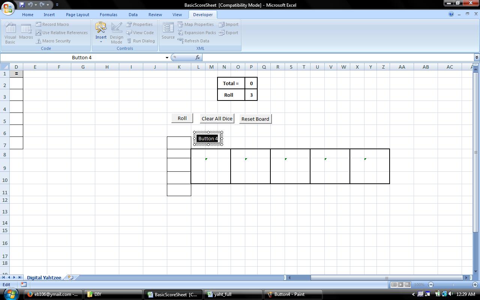Click the vertical scrollbar down arrow
The width and height of the screenshot is (480, 300).
[x=476, y=271]
